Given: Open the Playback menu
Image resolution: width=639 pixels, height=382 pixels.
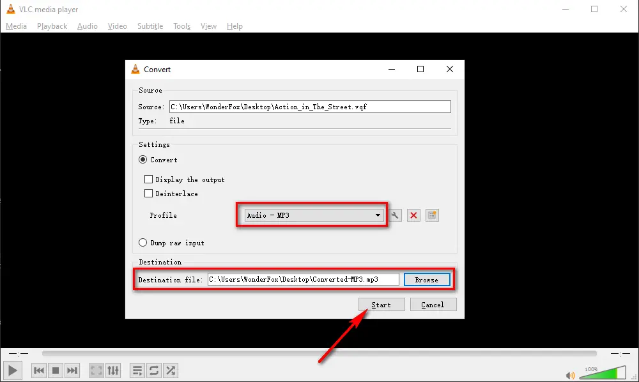Looking at the screenshot, I should [x=52, y=26].
